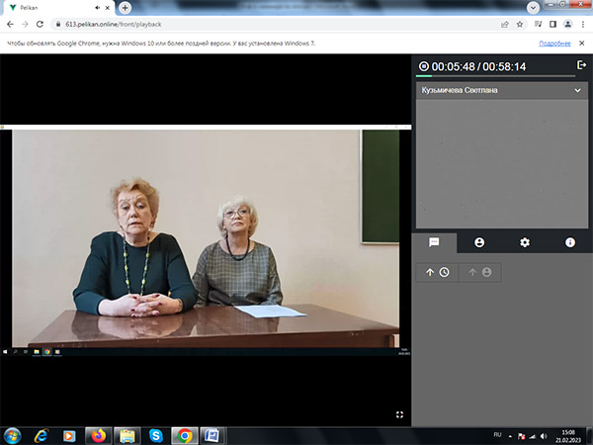This screenshot has height=445, width=593.
Task: Open the chat tab
Action: click(x=434, y=242)
